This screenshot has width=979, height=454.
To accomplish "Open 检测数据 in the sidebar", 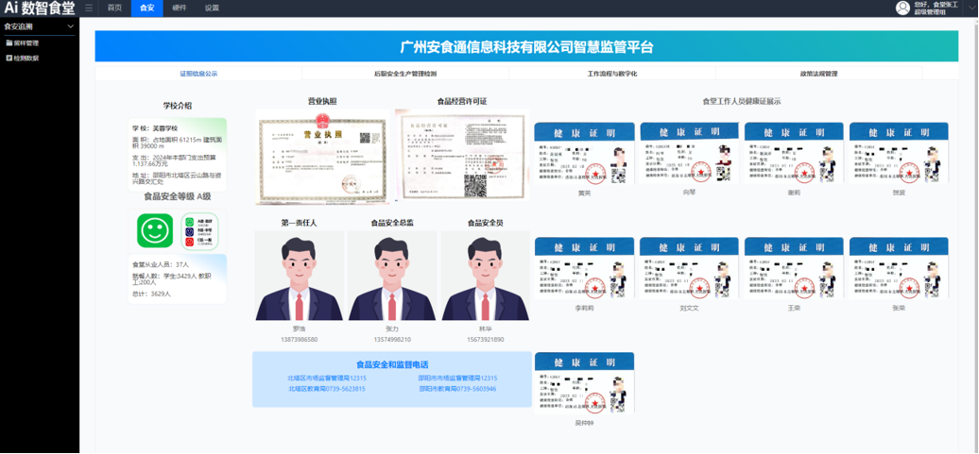I will point(26,58).
